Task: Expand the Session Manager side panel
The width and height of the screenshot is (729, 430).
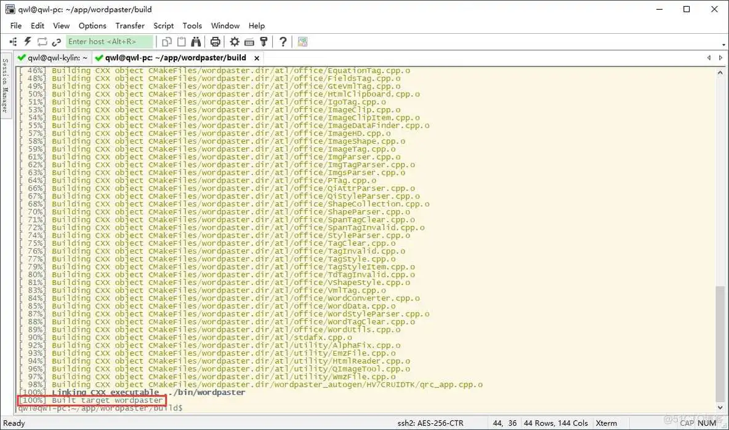Action: pos(5,86)
